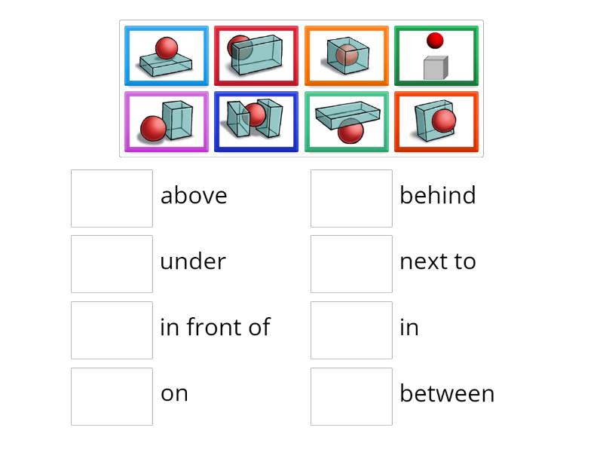Click the empty answer box beside "above"
The height and width of the screenshot is (452, 603).
point(112,198)
